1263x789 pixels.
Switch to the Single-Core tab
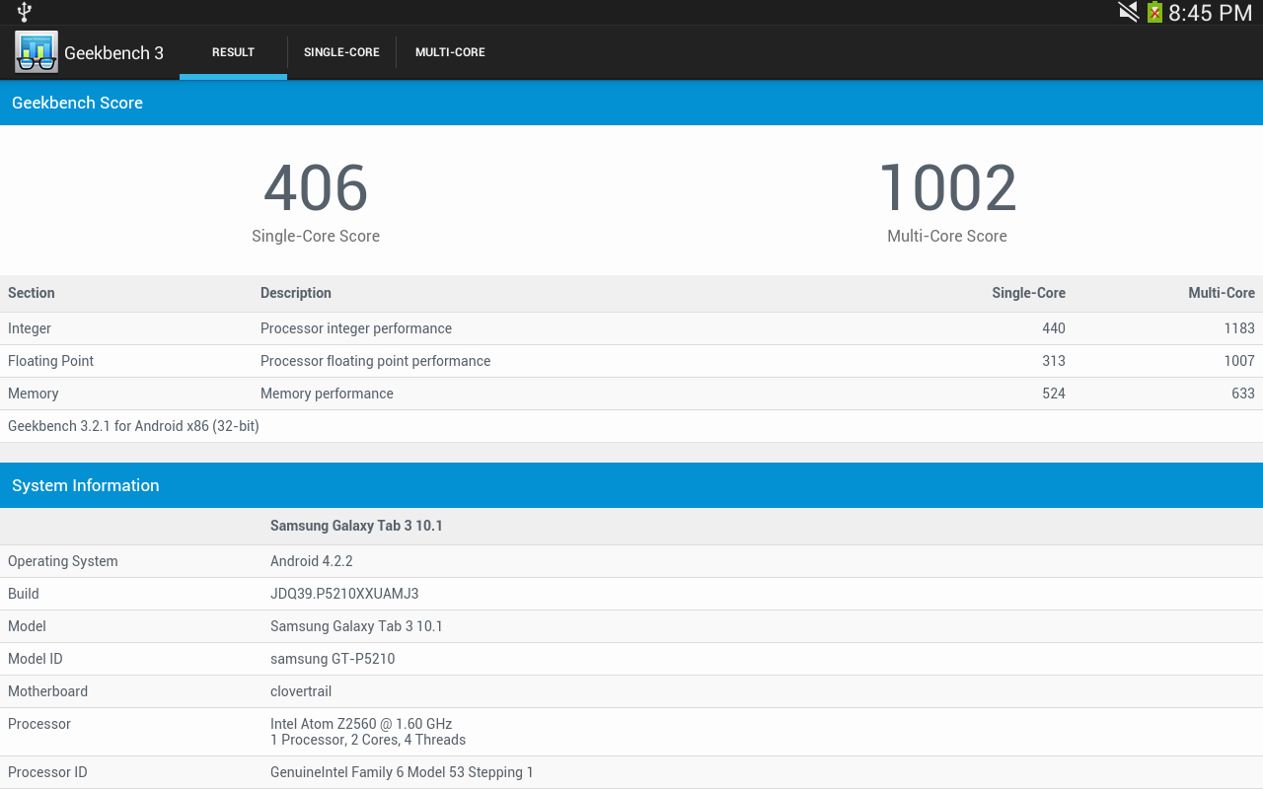341,52
